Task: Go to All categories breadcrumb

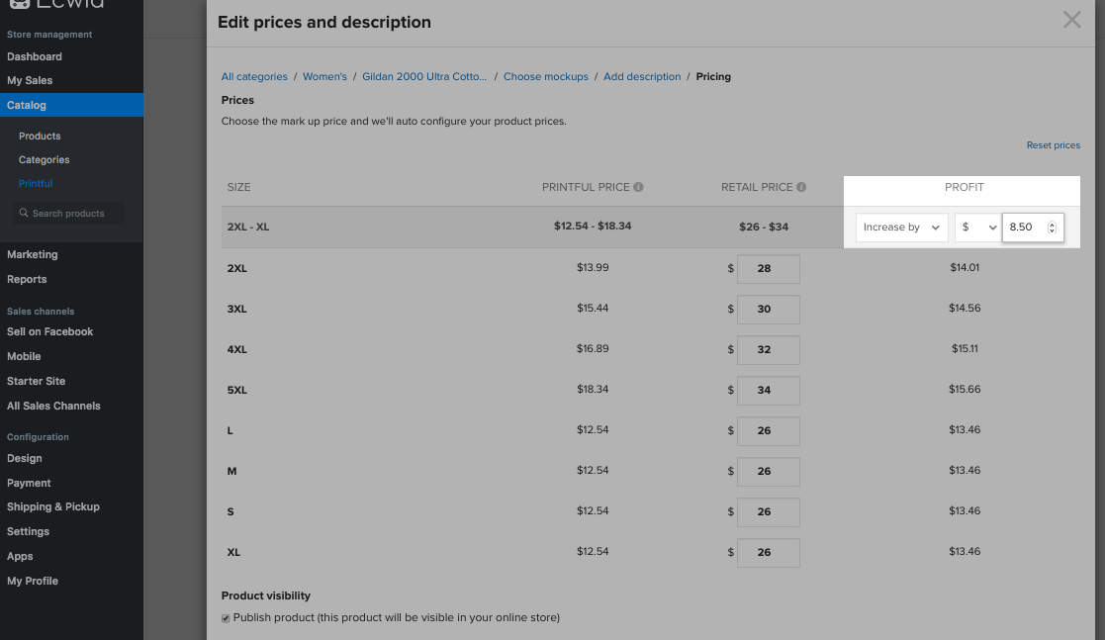Action: tap(254, 76)
